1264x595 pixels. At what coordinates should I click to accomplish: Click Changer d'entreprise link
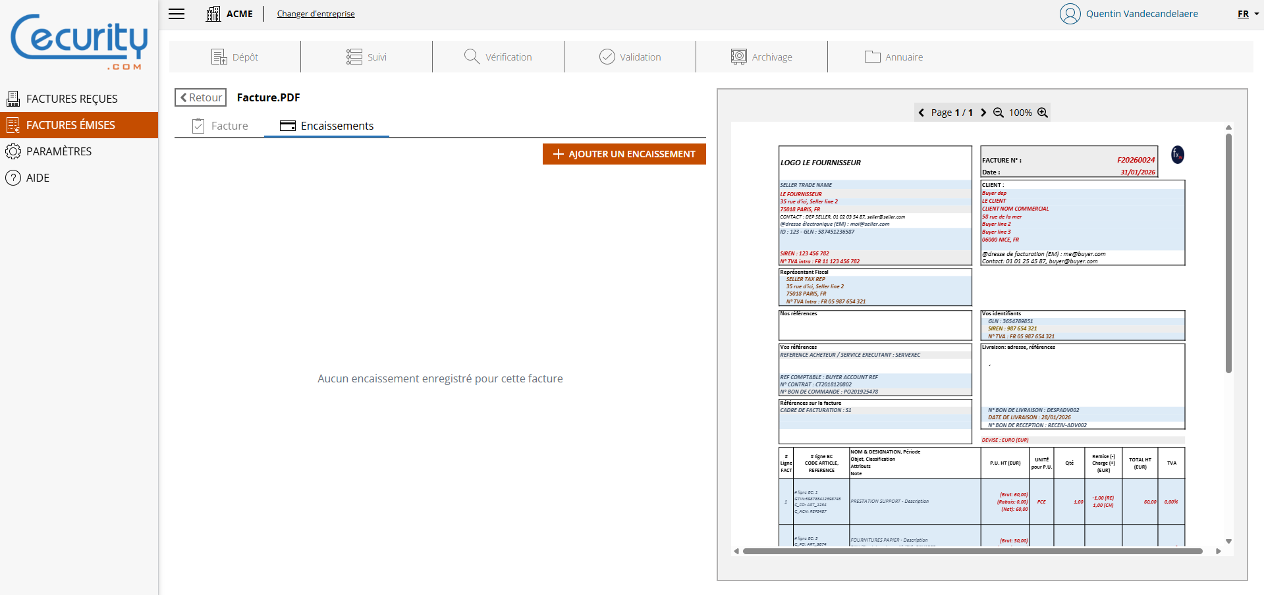(x=316, y=14)
